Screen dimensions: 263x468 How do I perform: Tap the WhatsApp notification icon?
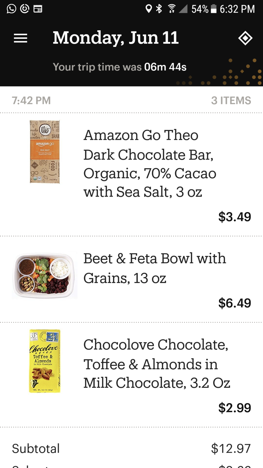click(11, 9)
